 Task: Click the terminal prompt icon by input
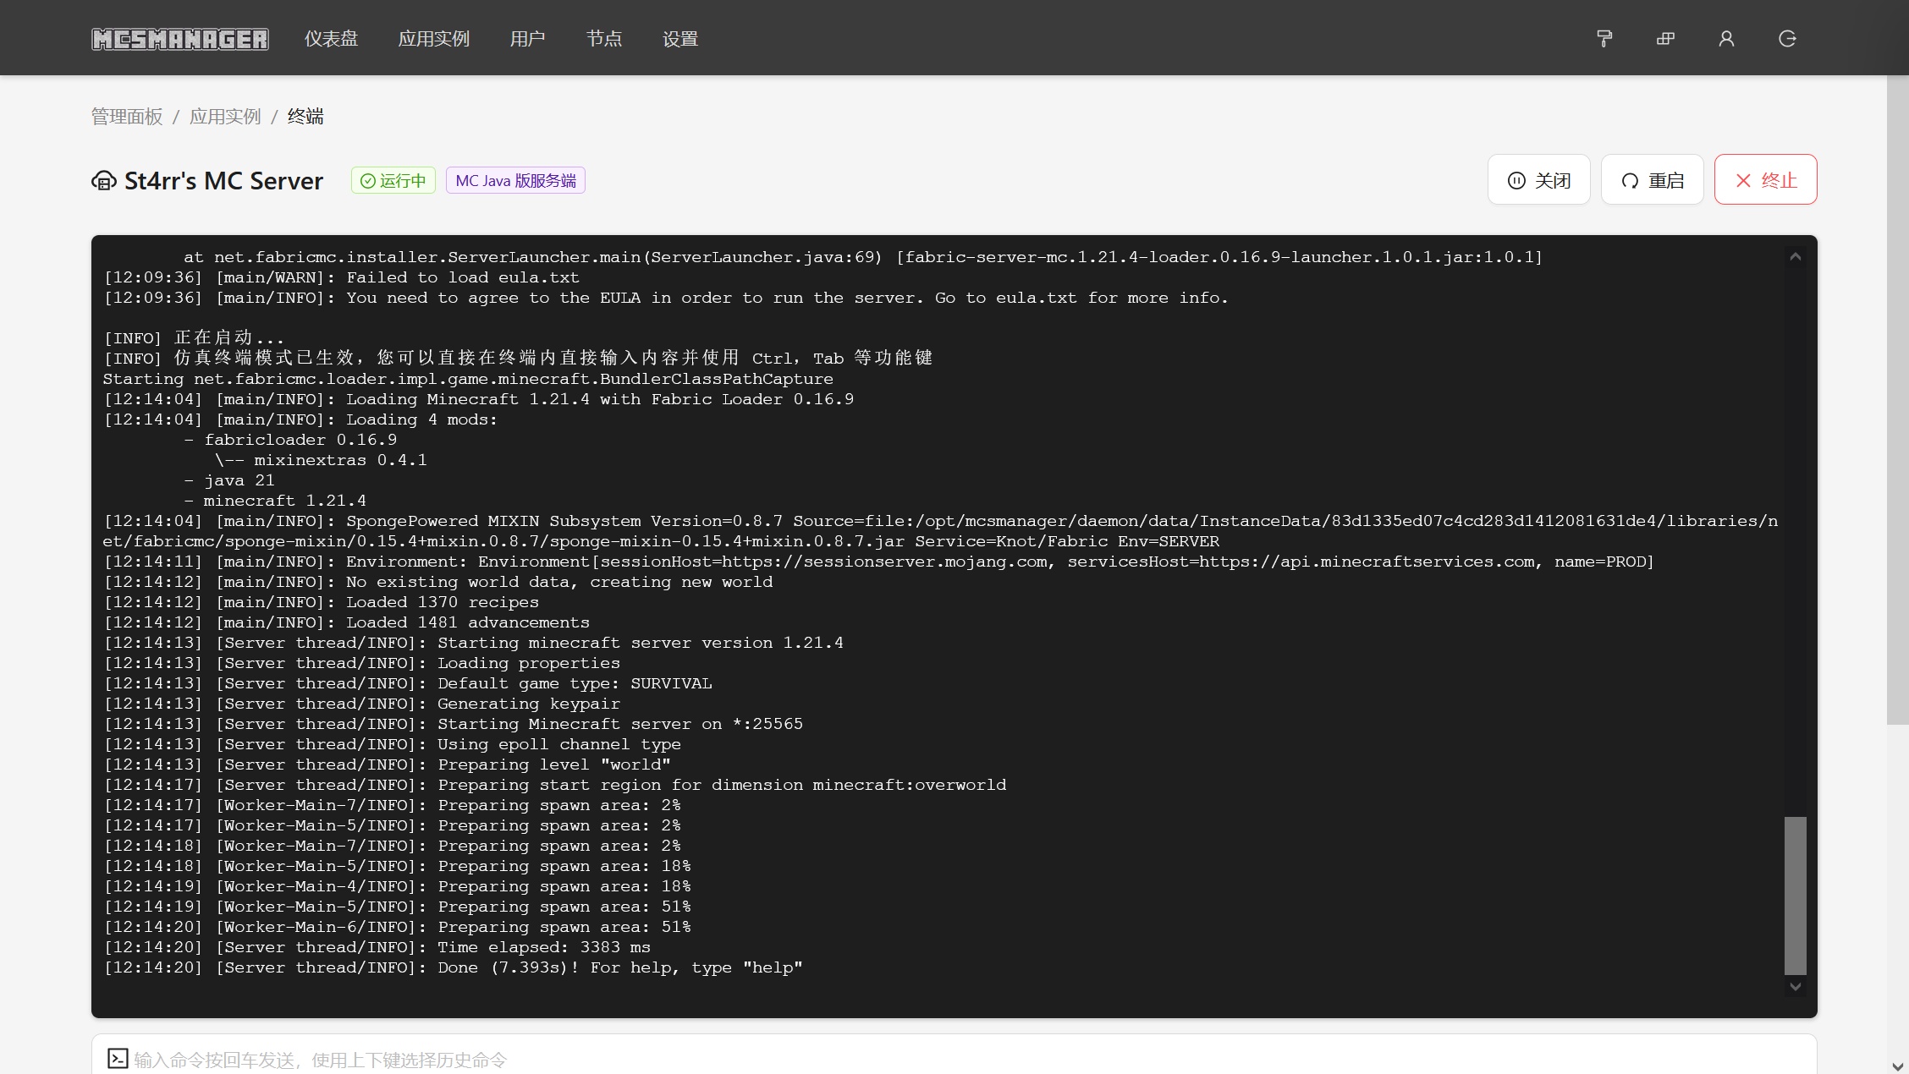click(118, 1059)
